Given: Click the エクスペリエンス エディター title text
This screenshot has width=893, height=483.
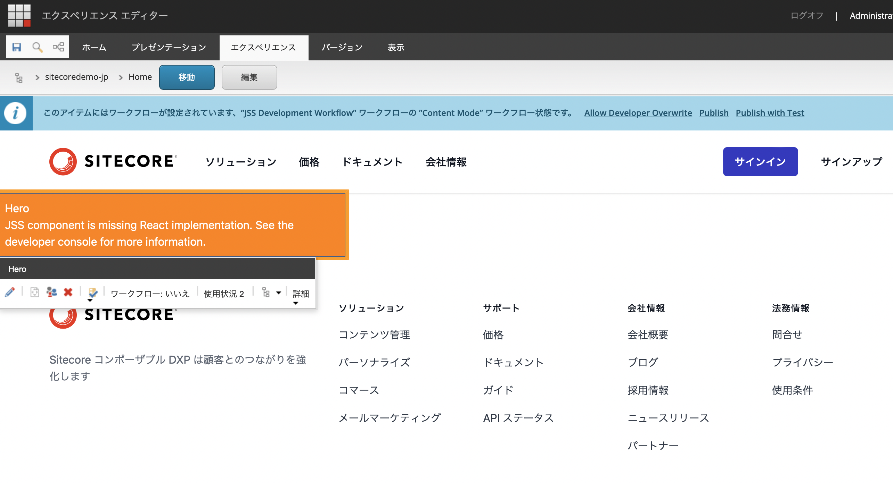Looking at the screenshot, I should (x=105, y=16).
